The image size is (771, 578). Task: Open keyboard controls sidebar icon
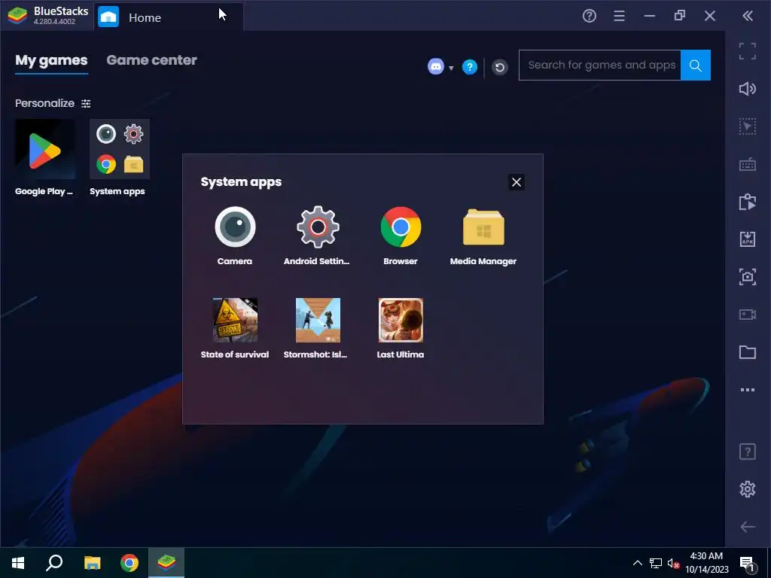748,165
